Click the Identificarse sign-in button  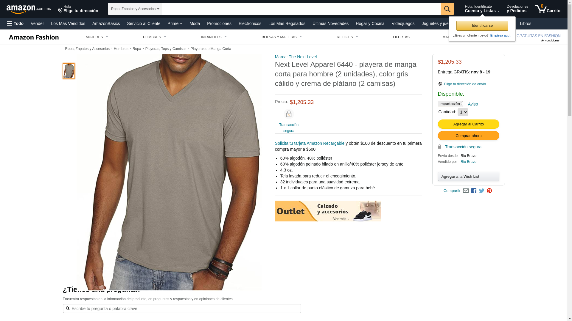pos(482,26)
